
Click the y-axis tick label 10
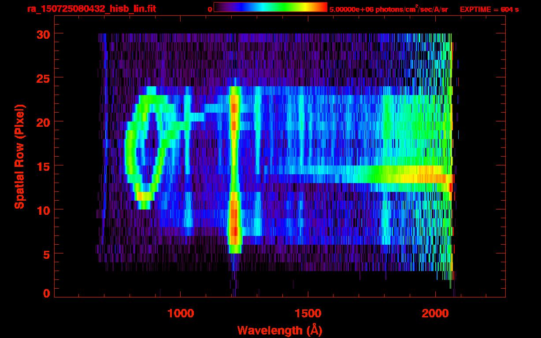(x=43, y=210)
